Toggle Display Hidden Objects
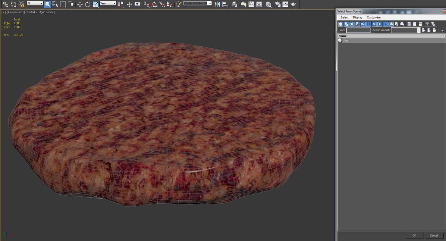Screen dimensions: 446x241 (402, 24)
